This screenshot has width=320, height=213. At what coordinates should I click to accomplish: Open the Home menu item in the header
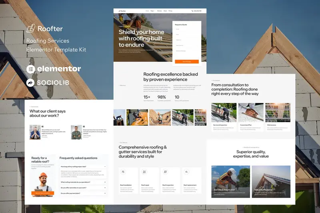[x=147, y=11]
